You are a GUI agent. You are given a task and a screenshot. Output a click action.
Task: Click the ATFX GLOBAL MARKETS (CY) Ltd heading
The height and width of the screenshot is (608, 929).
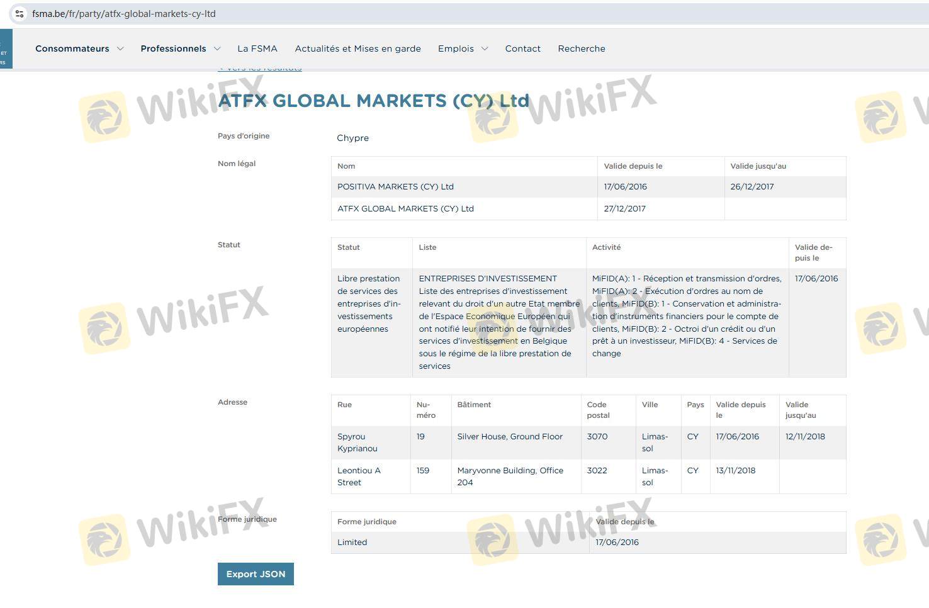tap(373, 101)
